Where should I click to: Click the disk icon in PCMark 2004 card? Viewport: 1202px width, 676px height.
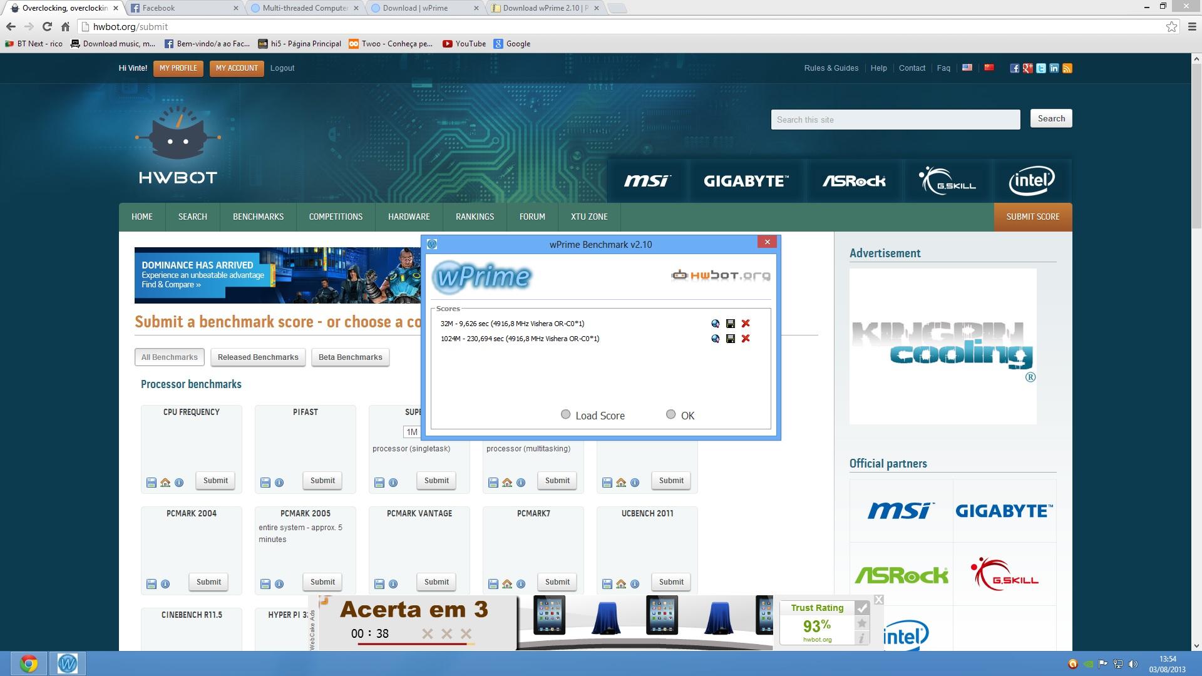151,584
